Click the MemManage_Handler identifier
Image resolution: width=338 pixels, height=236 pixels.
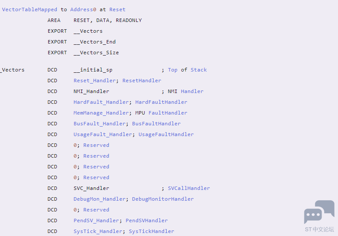(101, 113)
